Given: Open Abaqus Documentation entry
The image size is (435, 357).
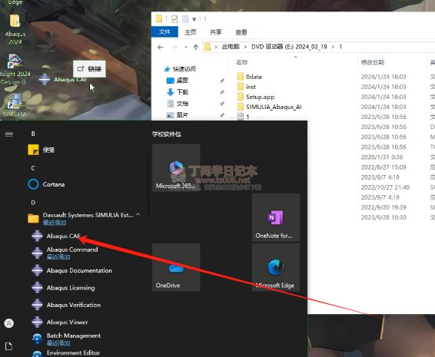Looking at the screenshot, I should [79, 270].
